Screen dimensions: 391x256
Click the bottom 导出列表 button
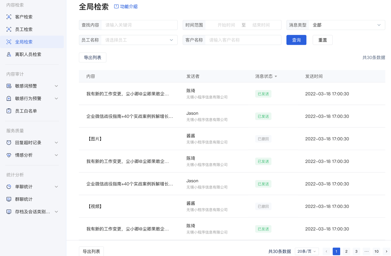pos(91,251)
